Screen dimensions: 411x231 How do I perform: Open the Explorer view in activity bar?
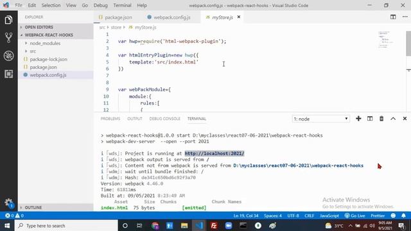(x=8, y=20)
